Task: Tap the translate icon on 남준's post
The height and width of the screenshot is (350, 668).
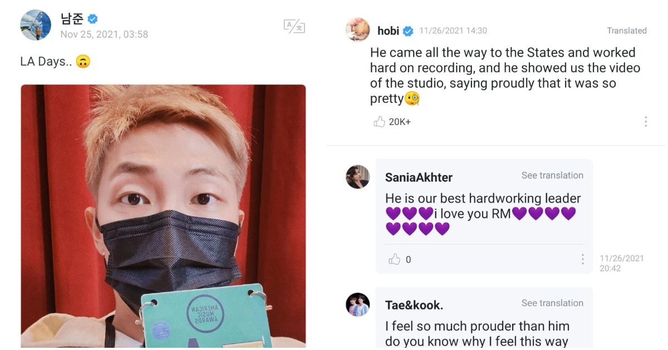Action: pos(294,26)
